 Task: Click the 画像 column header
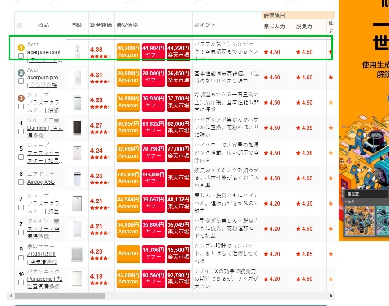point(77,25)
